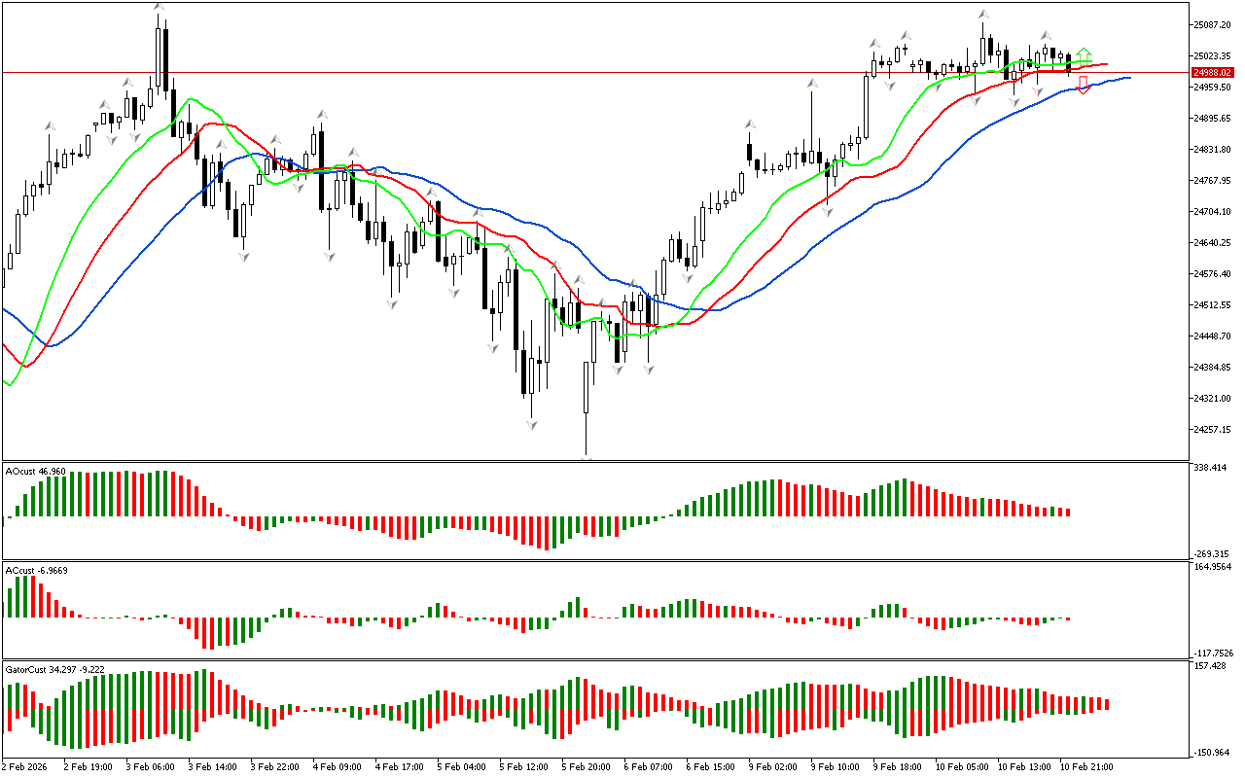Viewport: 1245px width, 778px height.
Task: Click the 338.414 AO scale value
Action: (x=1212, y=468)
